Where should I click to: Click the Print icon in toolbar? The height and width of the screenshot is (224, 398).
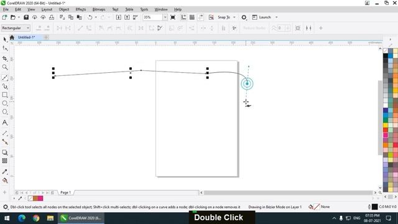pos(52,17)
